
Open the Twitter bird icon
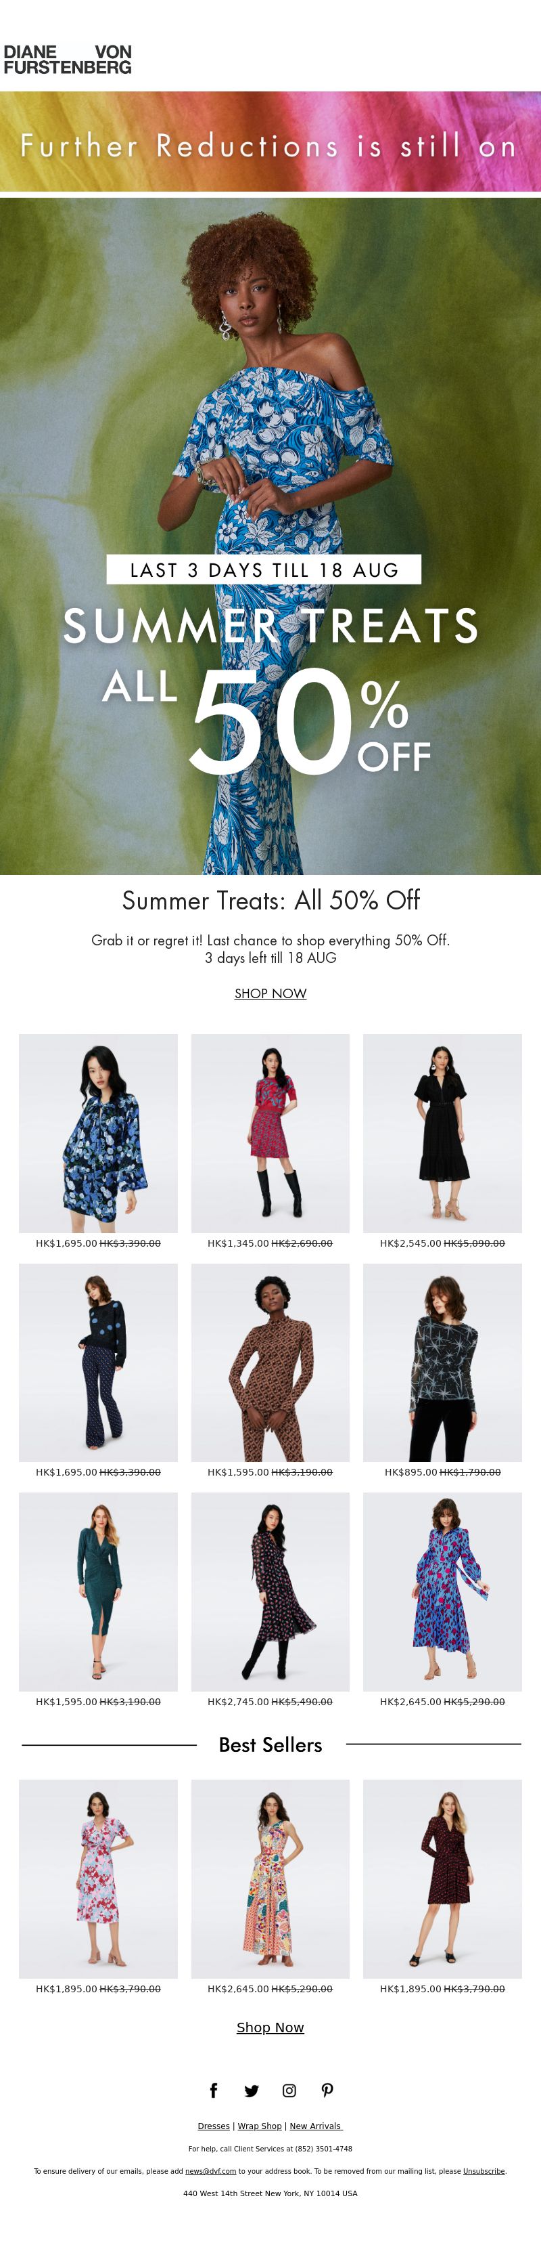pos(252,2090)
